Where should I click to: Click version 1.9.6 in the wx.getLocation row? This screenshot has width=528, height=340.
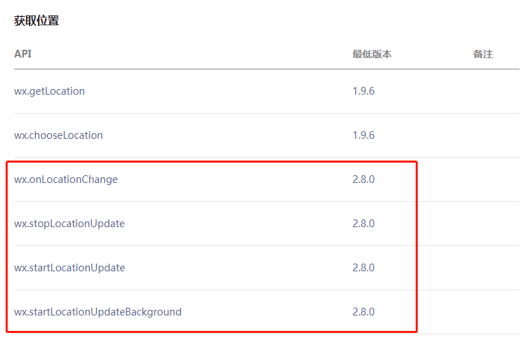click(x=363, y=91)
